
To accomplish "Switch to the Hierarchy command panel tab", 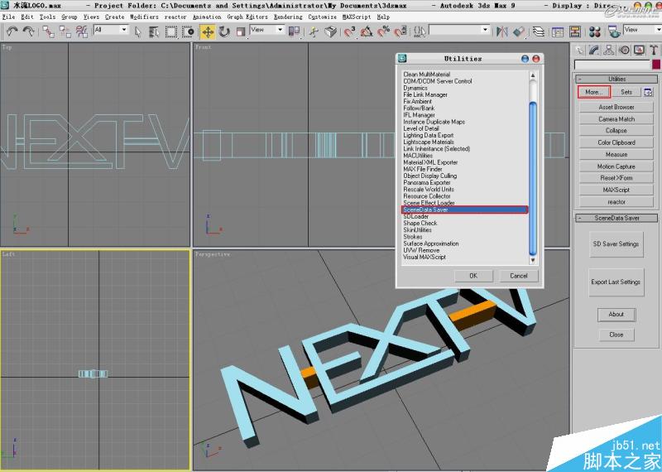I will [x=609, y=51].
